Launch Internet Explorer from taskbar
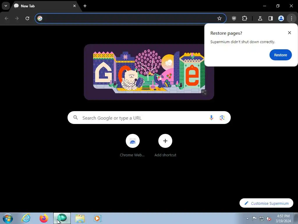 (x=26, y=218)
